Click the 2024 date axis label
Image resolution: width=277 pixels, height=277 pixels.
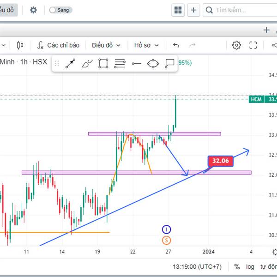(209, 252)
